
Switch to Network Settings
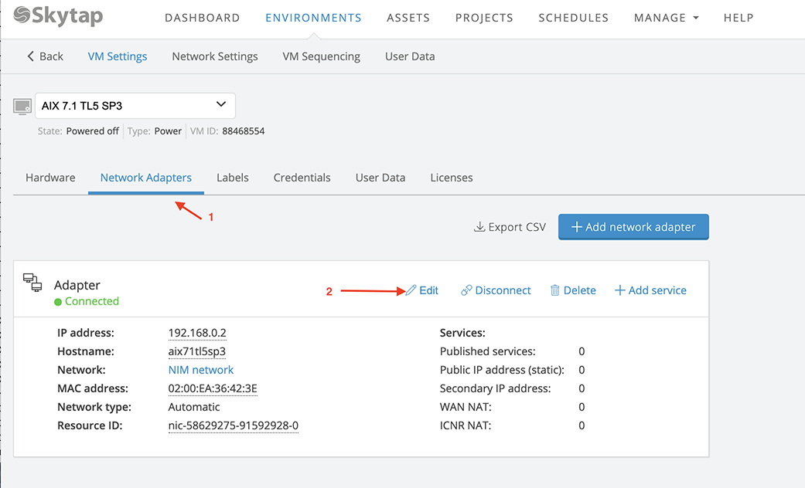(215, 56)
